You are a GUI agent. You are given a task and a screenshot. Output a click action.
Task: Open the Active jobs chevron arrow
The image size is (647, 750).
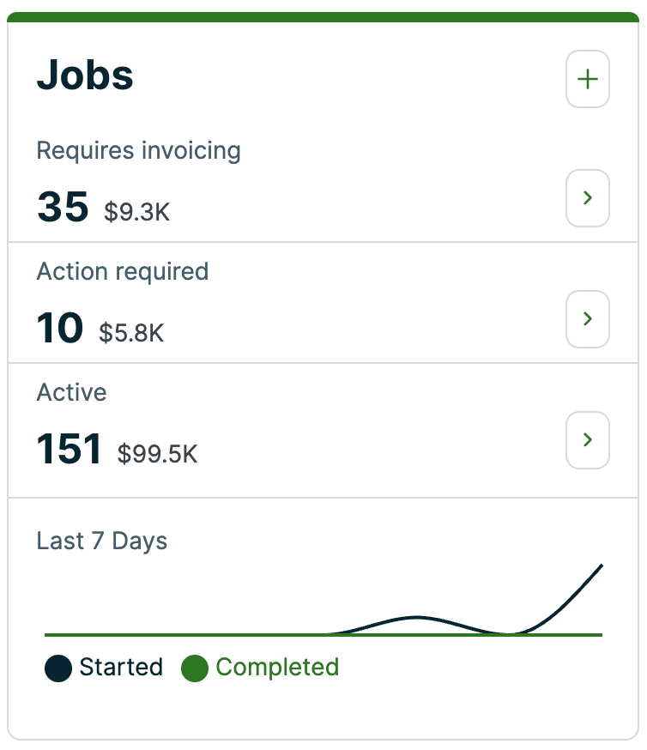tap(588, 440)
